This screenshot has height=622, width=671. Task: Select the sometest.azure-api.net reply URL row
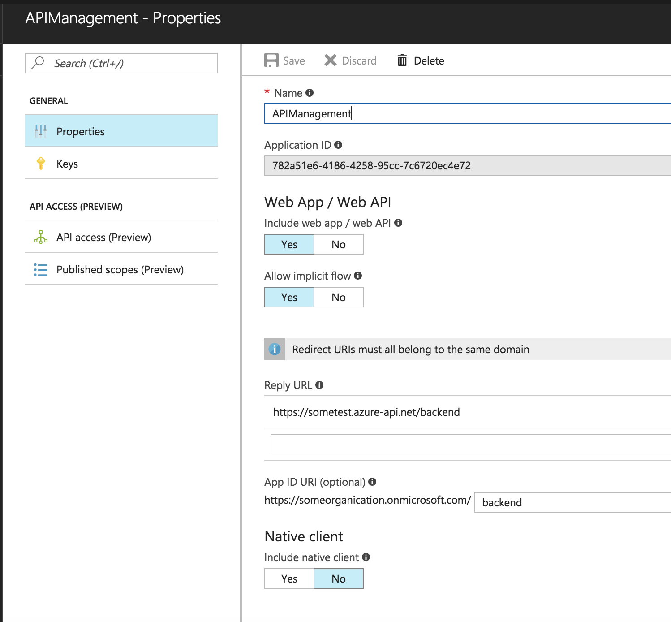pyautogui.click(x=468, y=412)
